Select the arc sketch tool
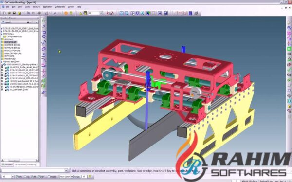 43,60
